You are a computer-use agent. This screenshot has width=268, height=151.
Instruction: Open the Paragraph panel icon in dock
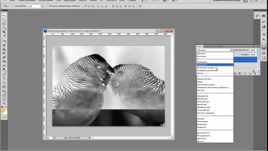264,39
